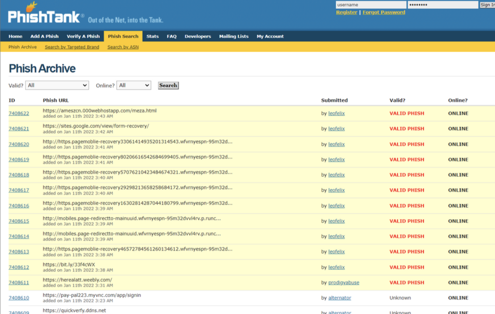Select the Phish Archive submenu item
This screenshot has width=495, height=314.
click(23, 47)
